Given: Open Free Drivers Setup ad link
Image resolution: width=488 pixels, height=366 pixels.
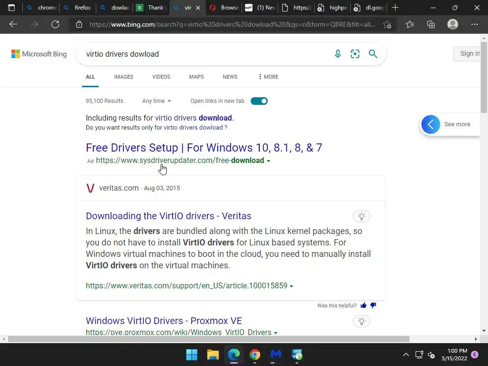Looking at the screenshot, I should tap(204, 148).
